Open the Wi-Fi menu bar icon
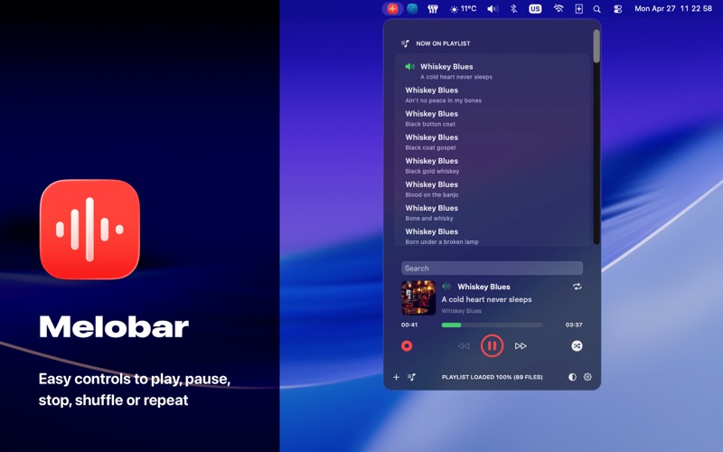723x452 pixels. pos(559,9)
